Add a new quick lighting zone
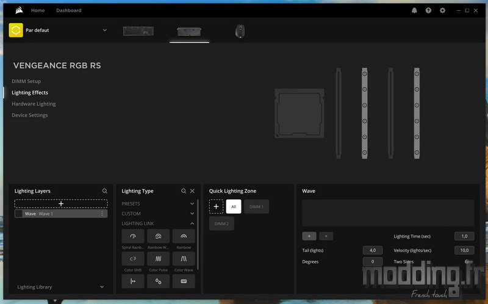Viewport: 488px width, 304px height. [x=217, y=206]
